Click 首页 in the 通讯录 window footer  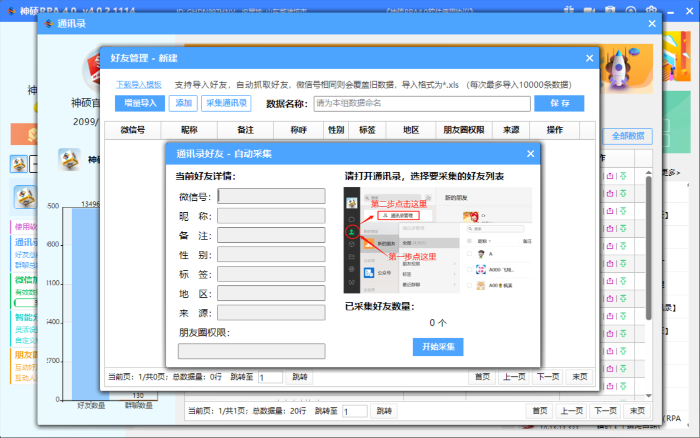(x=540, y=411)
